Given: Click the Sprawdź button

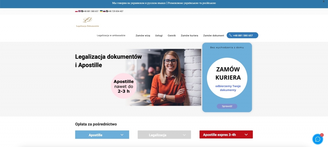Looking at the screenshot, I should [x=227, y=106].
